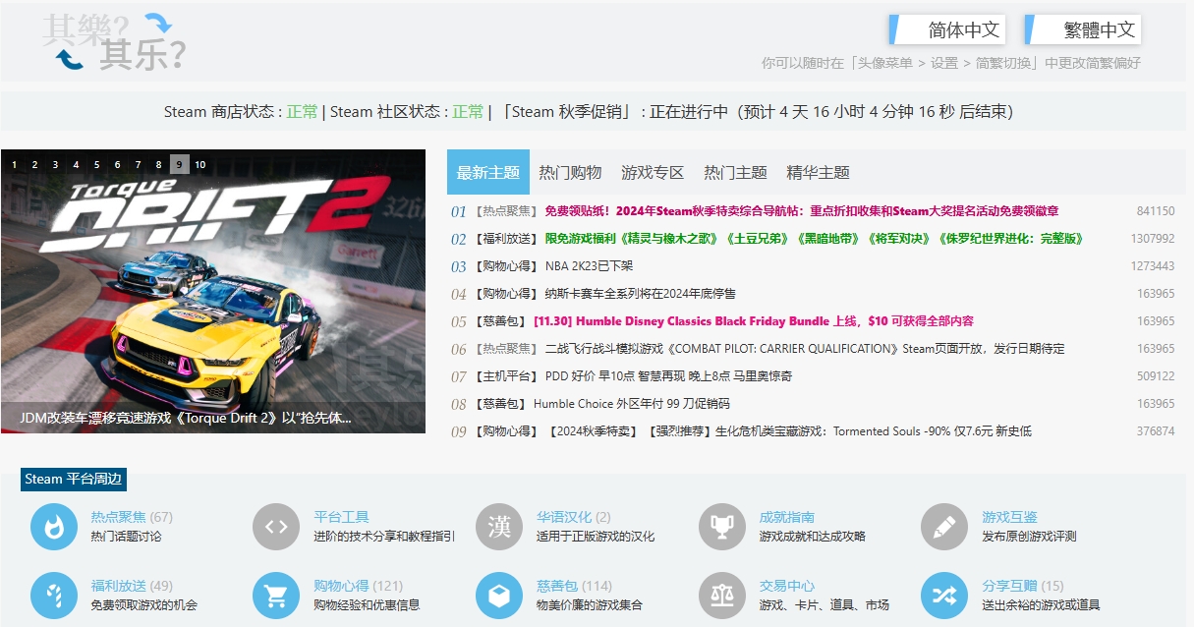Show carousel slide 3
Image resolution: width=1194 pixels, height=627 pixels.
pos(55,164)
